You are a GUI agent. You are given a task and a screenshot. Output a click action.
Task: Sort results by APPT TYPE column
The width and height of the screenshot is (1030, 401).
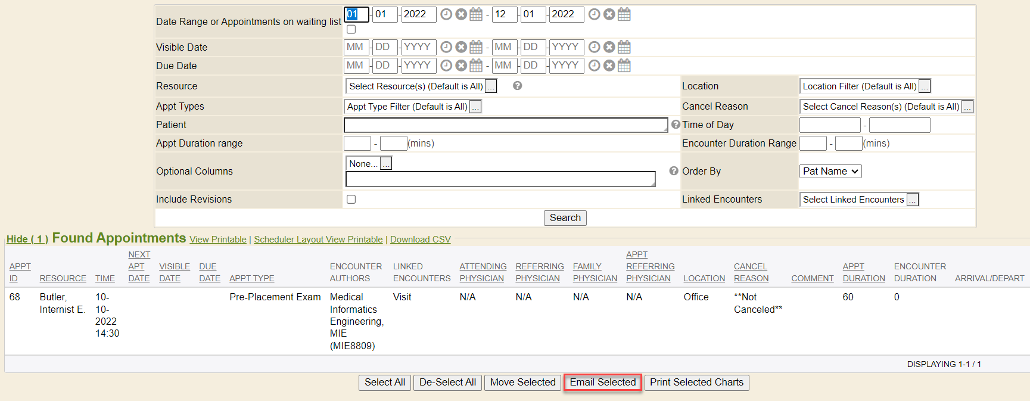coord(251,278)
